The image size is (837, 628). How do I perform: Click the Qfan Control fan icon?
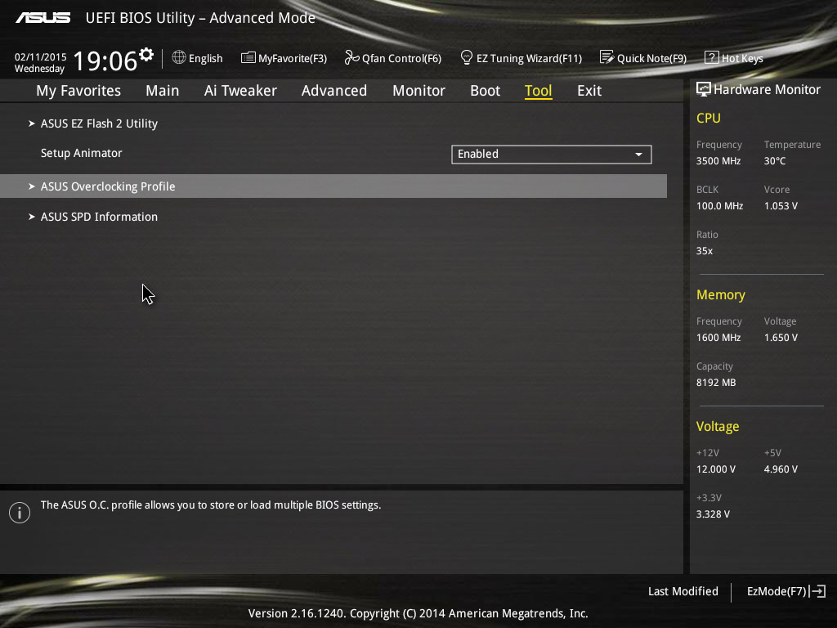[351, 57]
